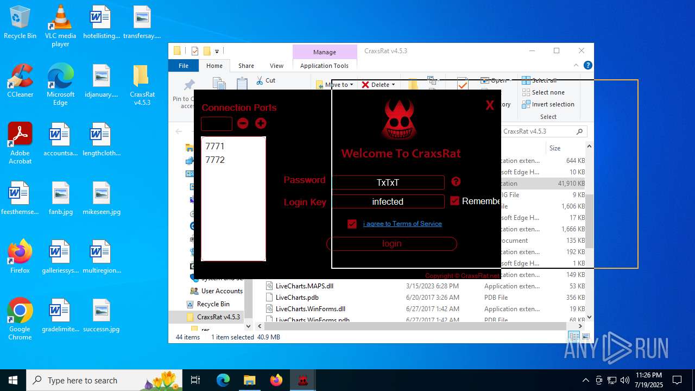
Task: Add port with the plus icon
Action: (261, 123)
